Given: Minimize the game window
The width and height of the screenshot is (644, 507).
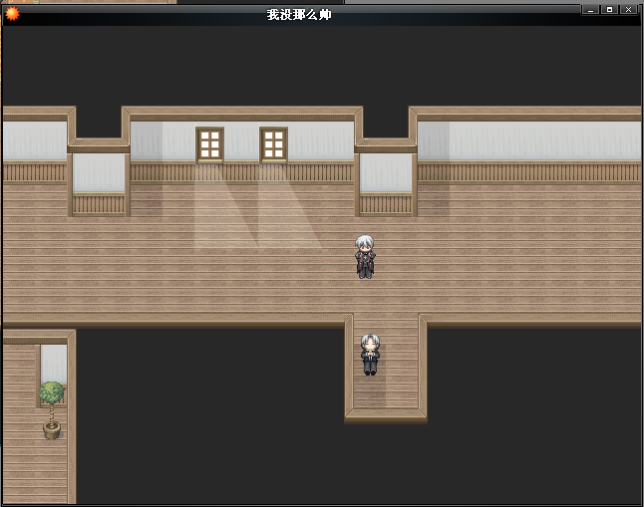Looking at the screenshot, I should [x=590, y=9].
